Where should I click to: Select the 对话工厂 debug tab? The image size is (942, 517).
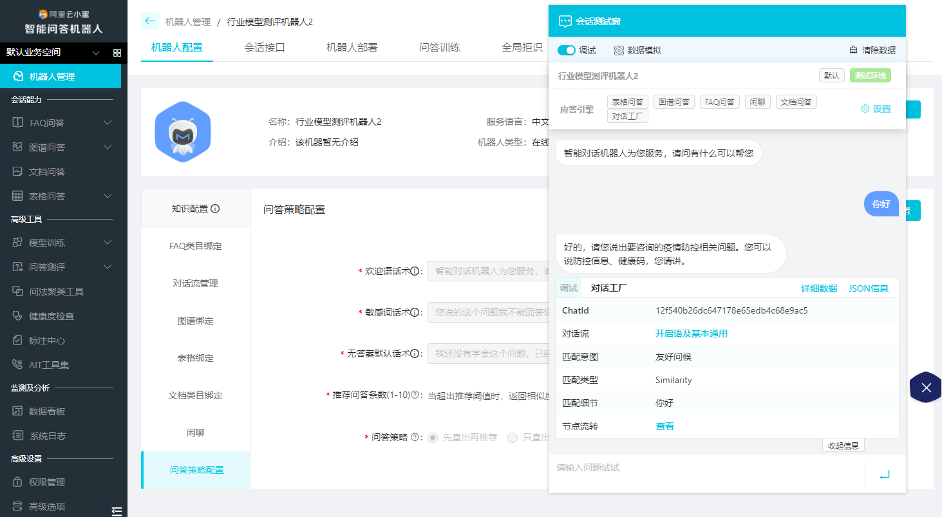click(609, 288)
